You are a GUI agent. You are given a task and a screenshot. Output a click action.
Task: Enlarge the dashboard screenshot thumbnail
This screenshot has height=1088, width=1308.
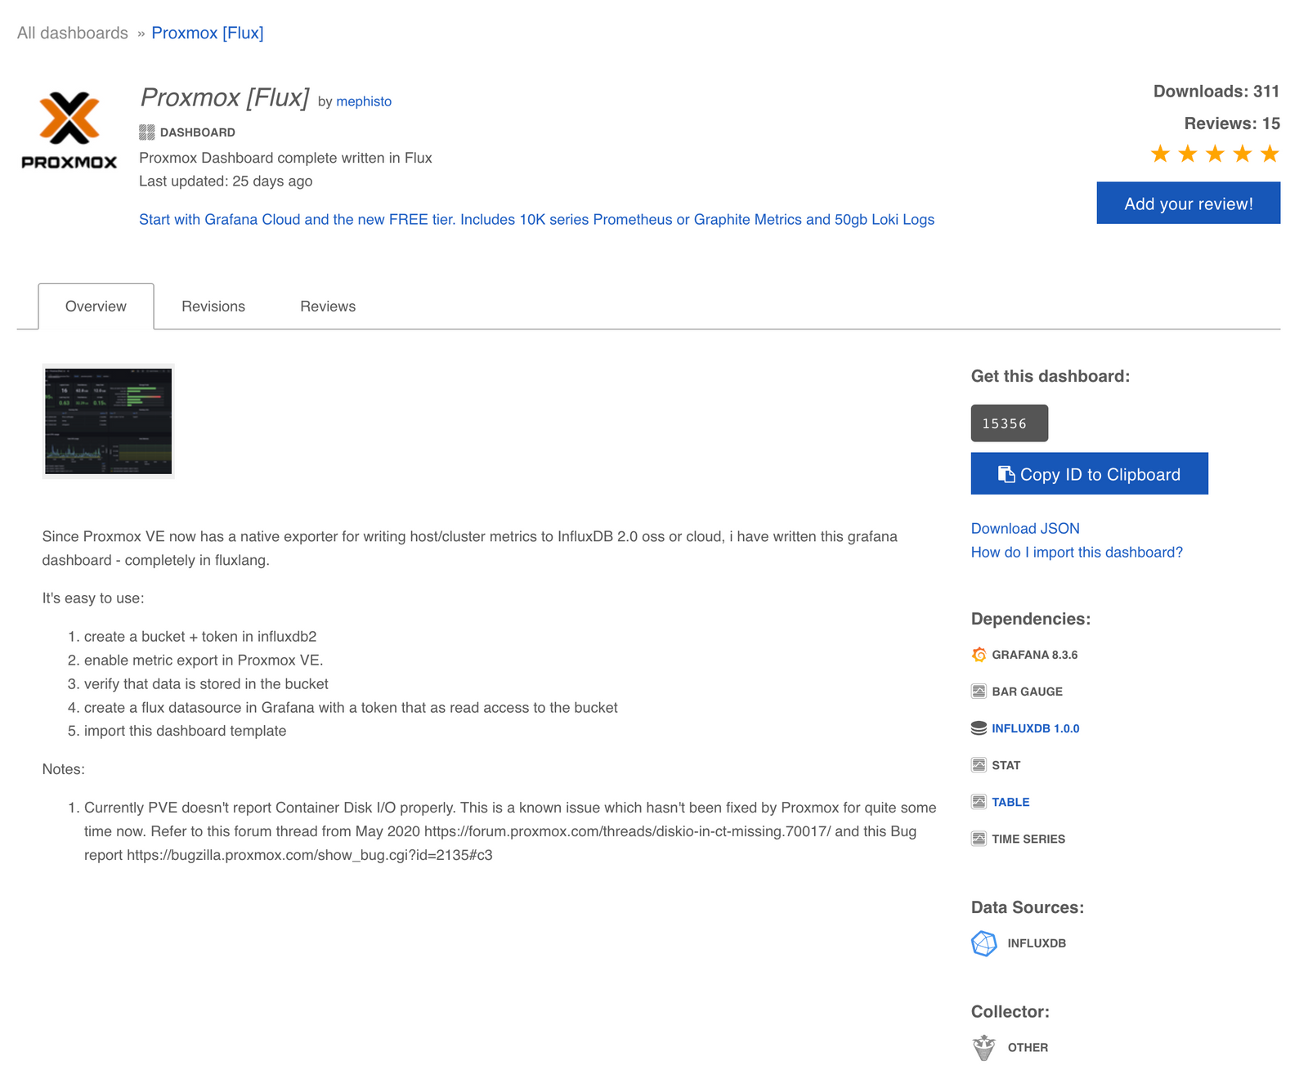click(108, 421)
